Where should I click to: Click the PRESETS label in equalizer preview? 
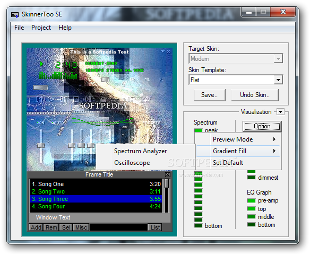click(x=152, y=122)
